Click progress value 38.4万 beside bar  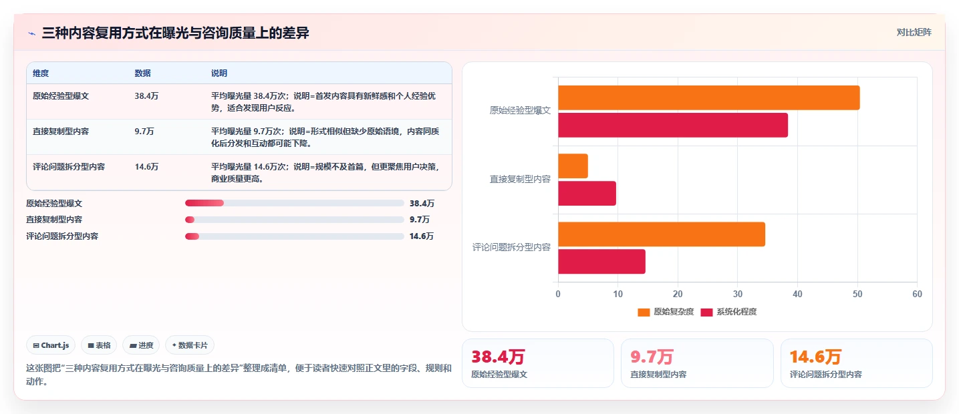[x=422, y=204]
